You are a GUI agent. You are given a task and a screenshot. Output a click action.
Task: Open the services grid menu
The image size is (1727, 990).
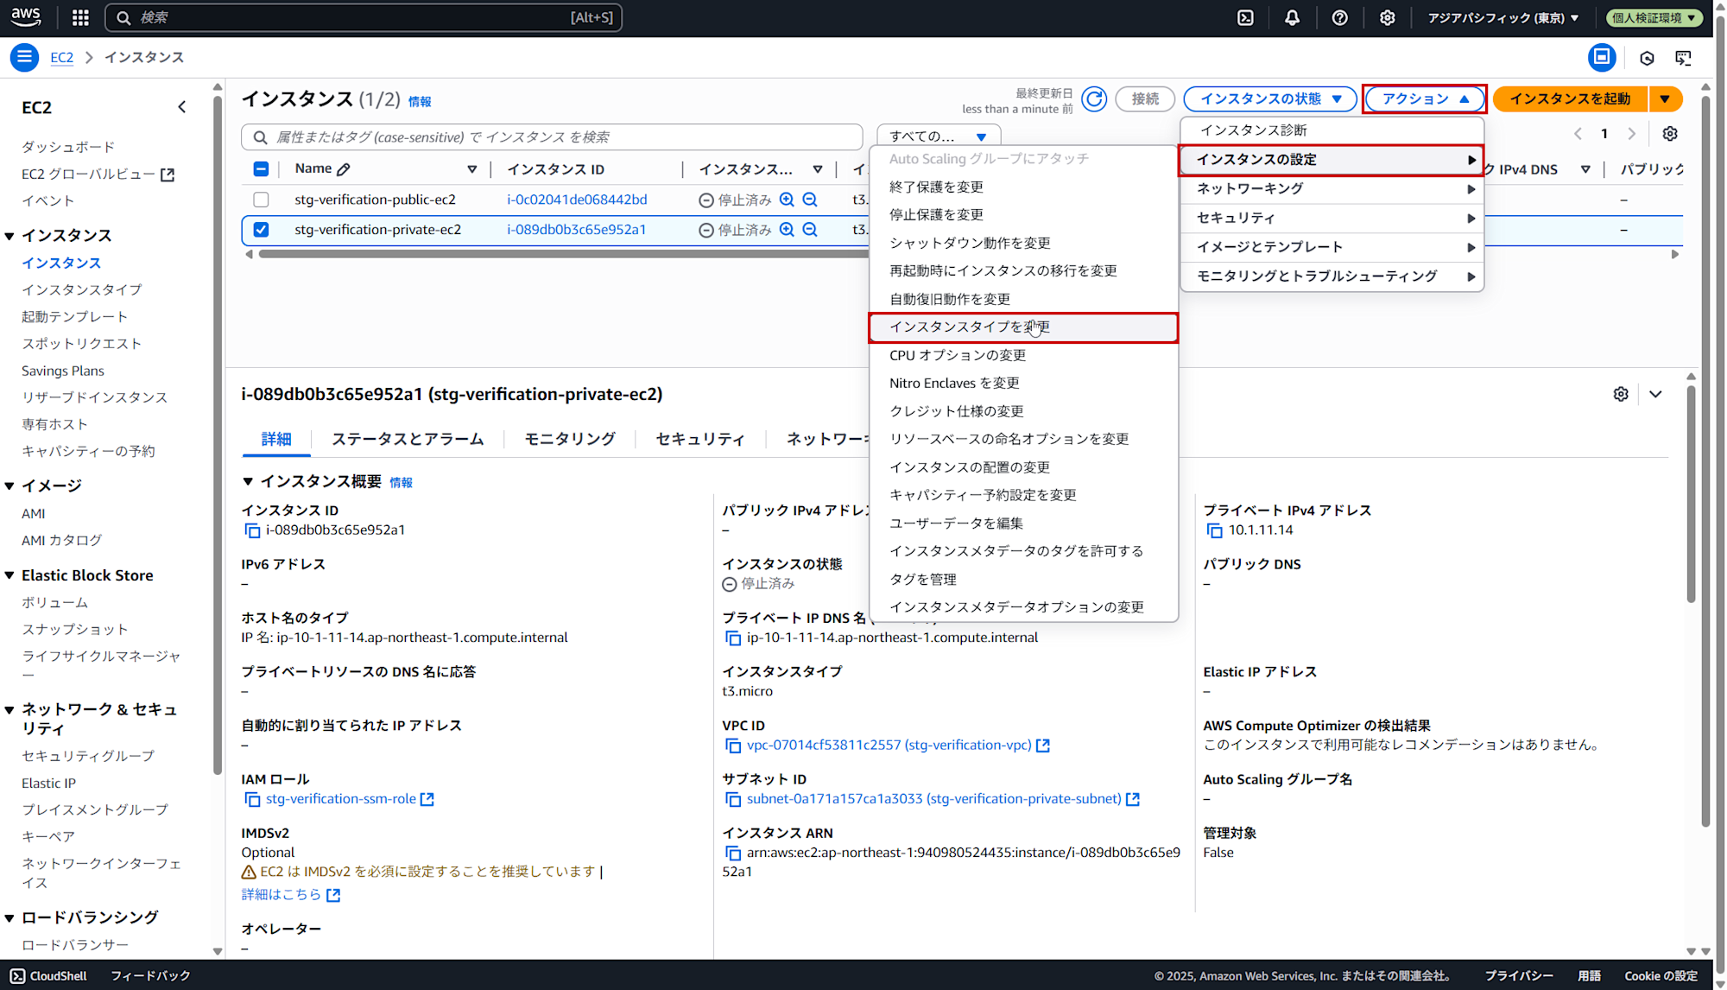(x=80, y=17)
